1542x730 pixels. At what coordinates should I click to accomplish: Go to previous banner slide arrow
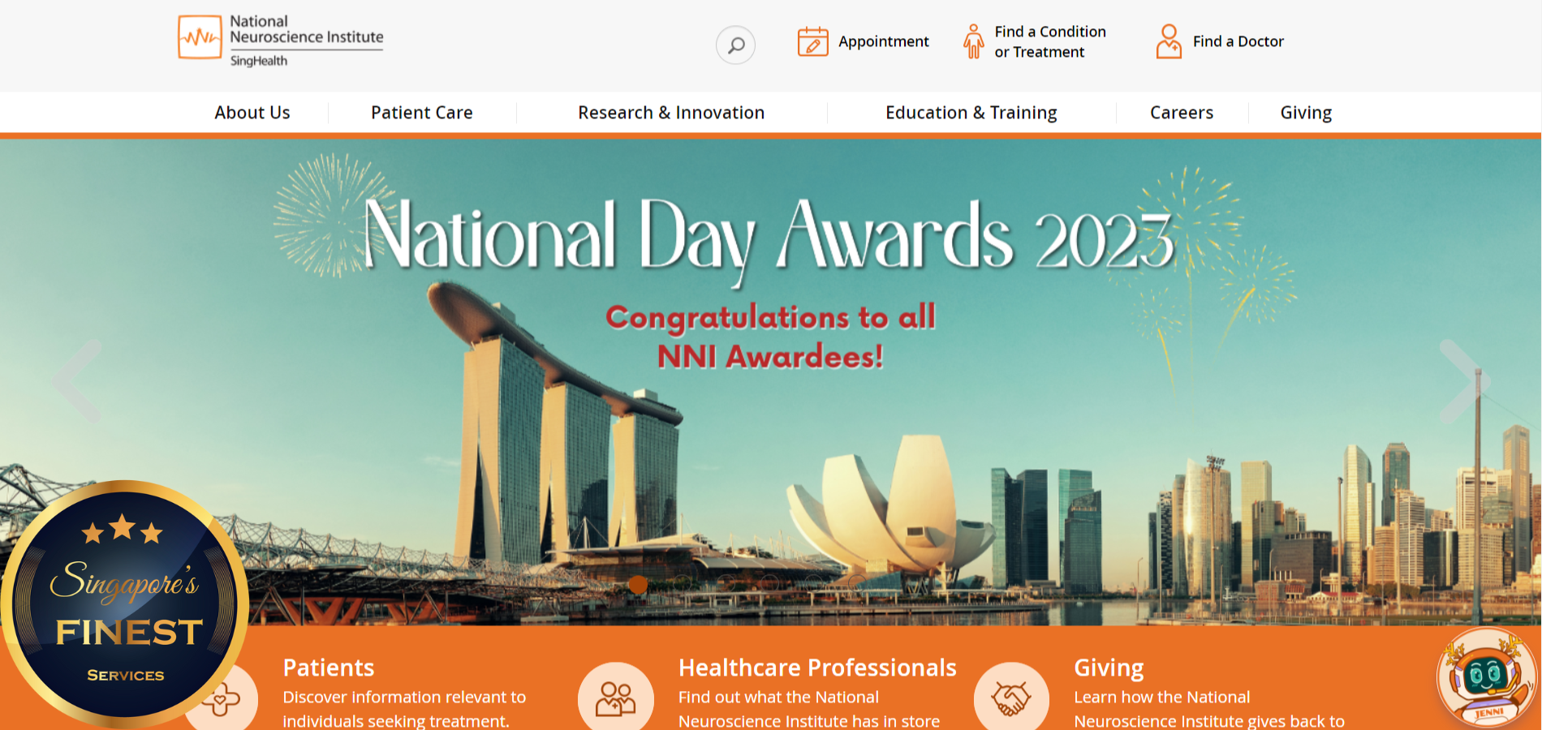tap(77, 381)
